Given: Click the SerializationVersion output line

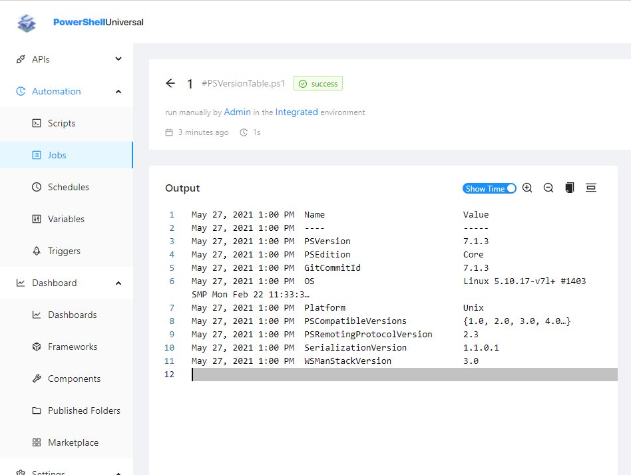Looking at the screenshot, I should [404, 347].
